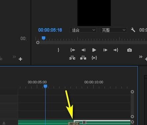Viewport: 147px width, 125px height.
Task: Click the Extract button
Action: (83, 58)
